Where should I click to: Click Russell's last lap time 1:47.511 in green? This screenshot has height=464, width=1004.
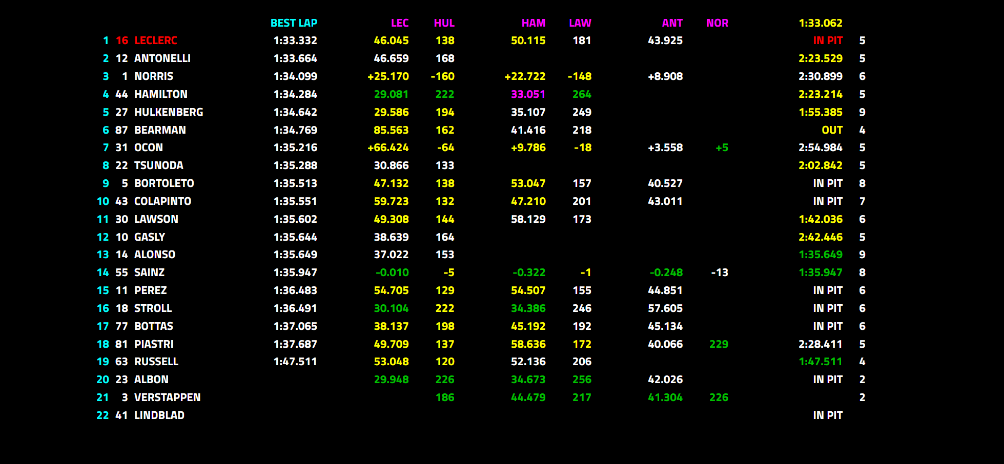(821, 362)
